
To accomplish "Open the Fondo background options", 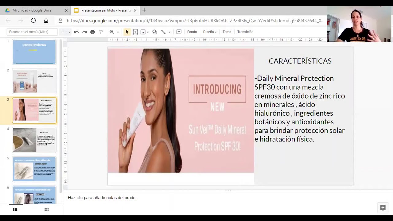I will pos(192,32).
